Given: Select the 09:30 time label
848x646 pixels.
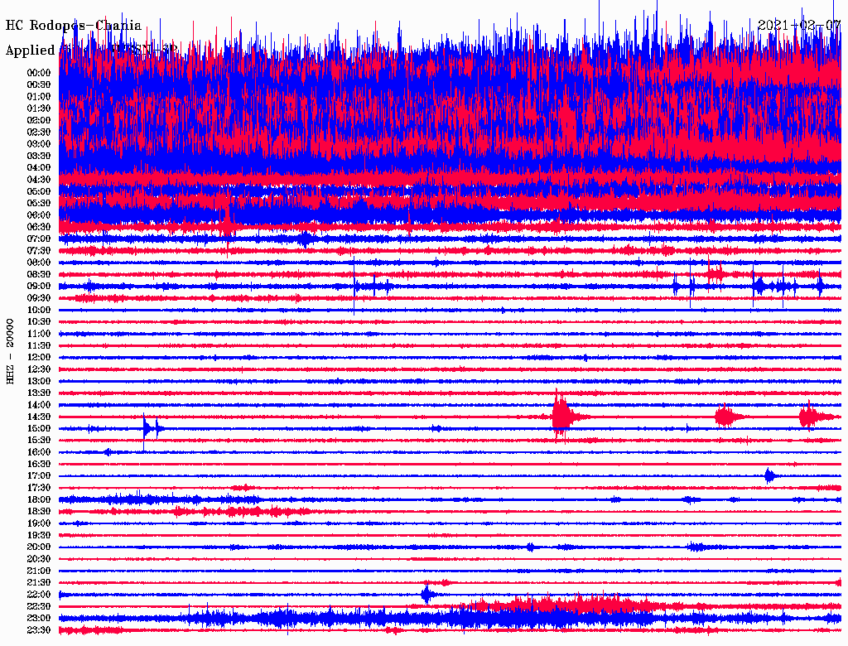Looking at the screenshot, I should pos(38,298).
